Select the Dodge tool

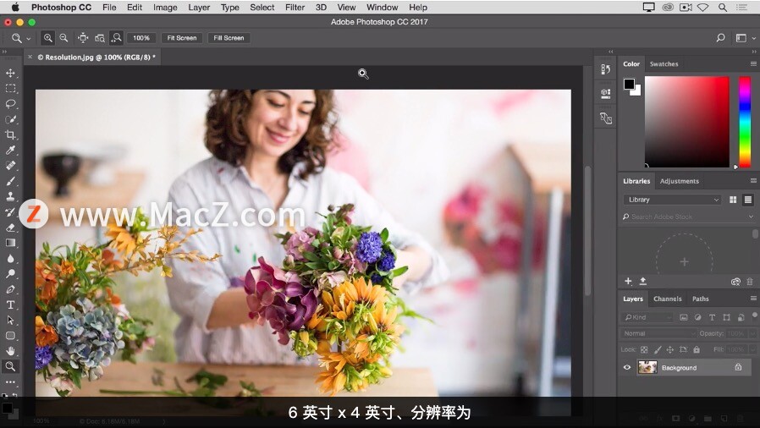coord(10,274)
